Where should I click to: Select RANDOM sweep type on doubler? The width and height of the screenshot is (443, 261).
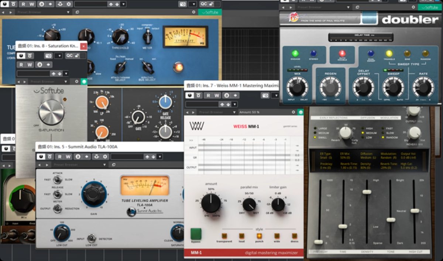pyautogui.click(x=425, y=54)
